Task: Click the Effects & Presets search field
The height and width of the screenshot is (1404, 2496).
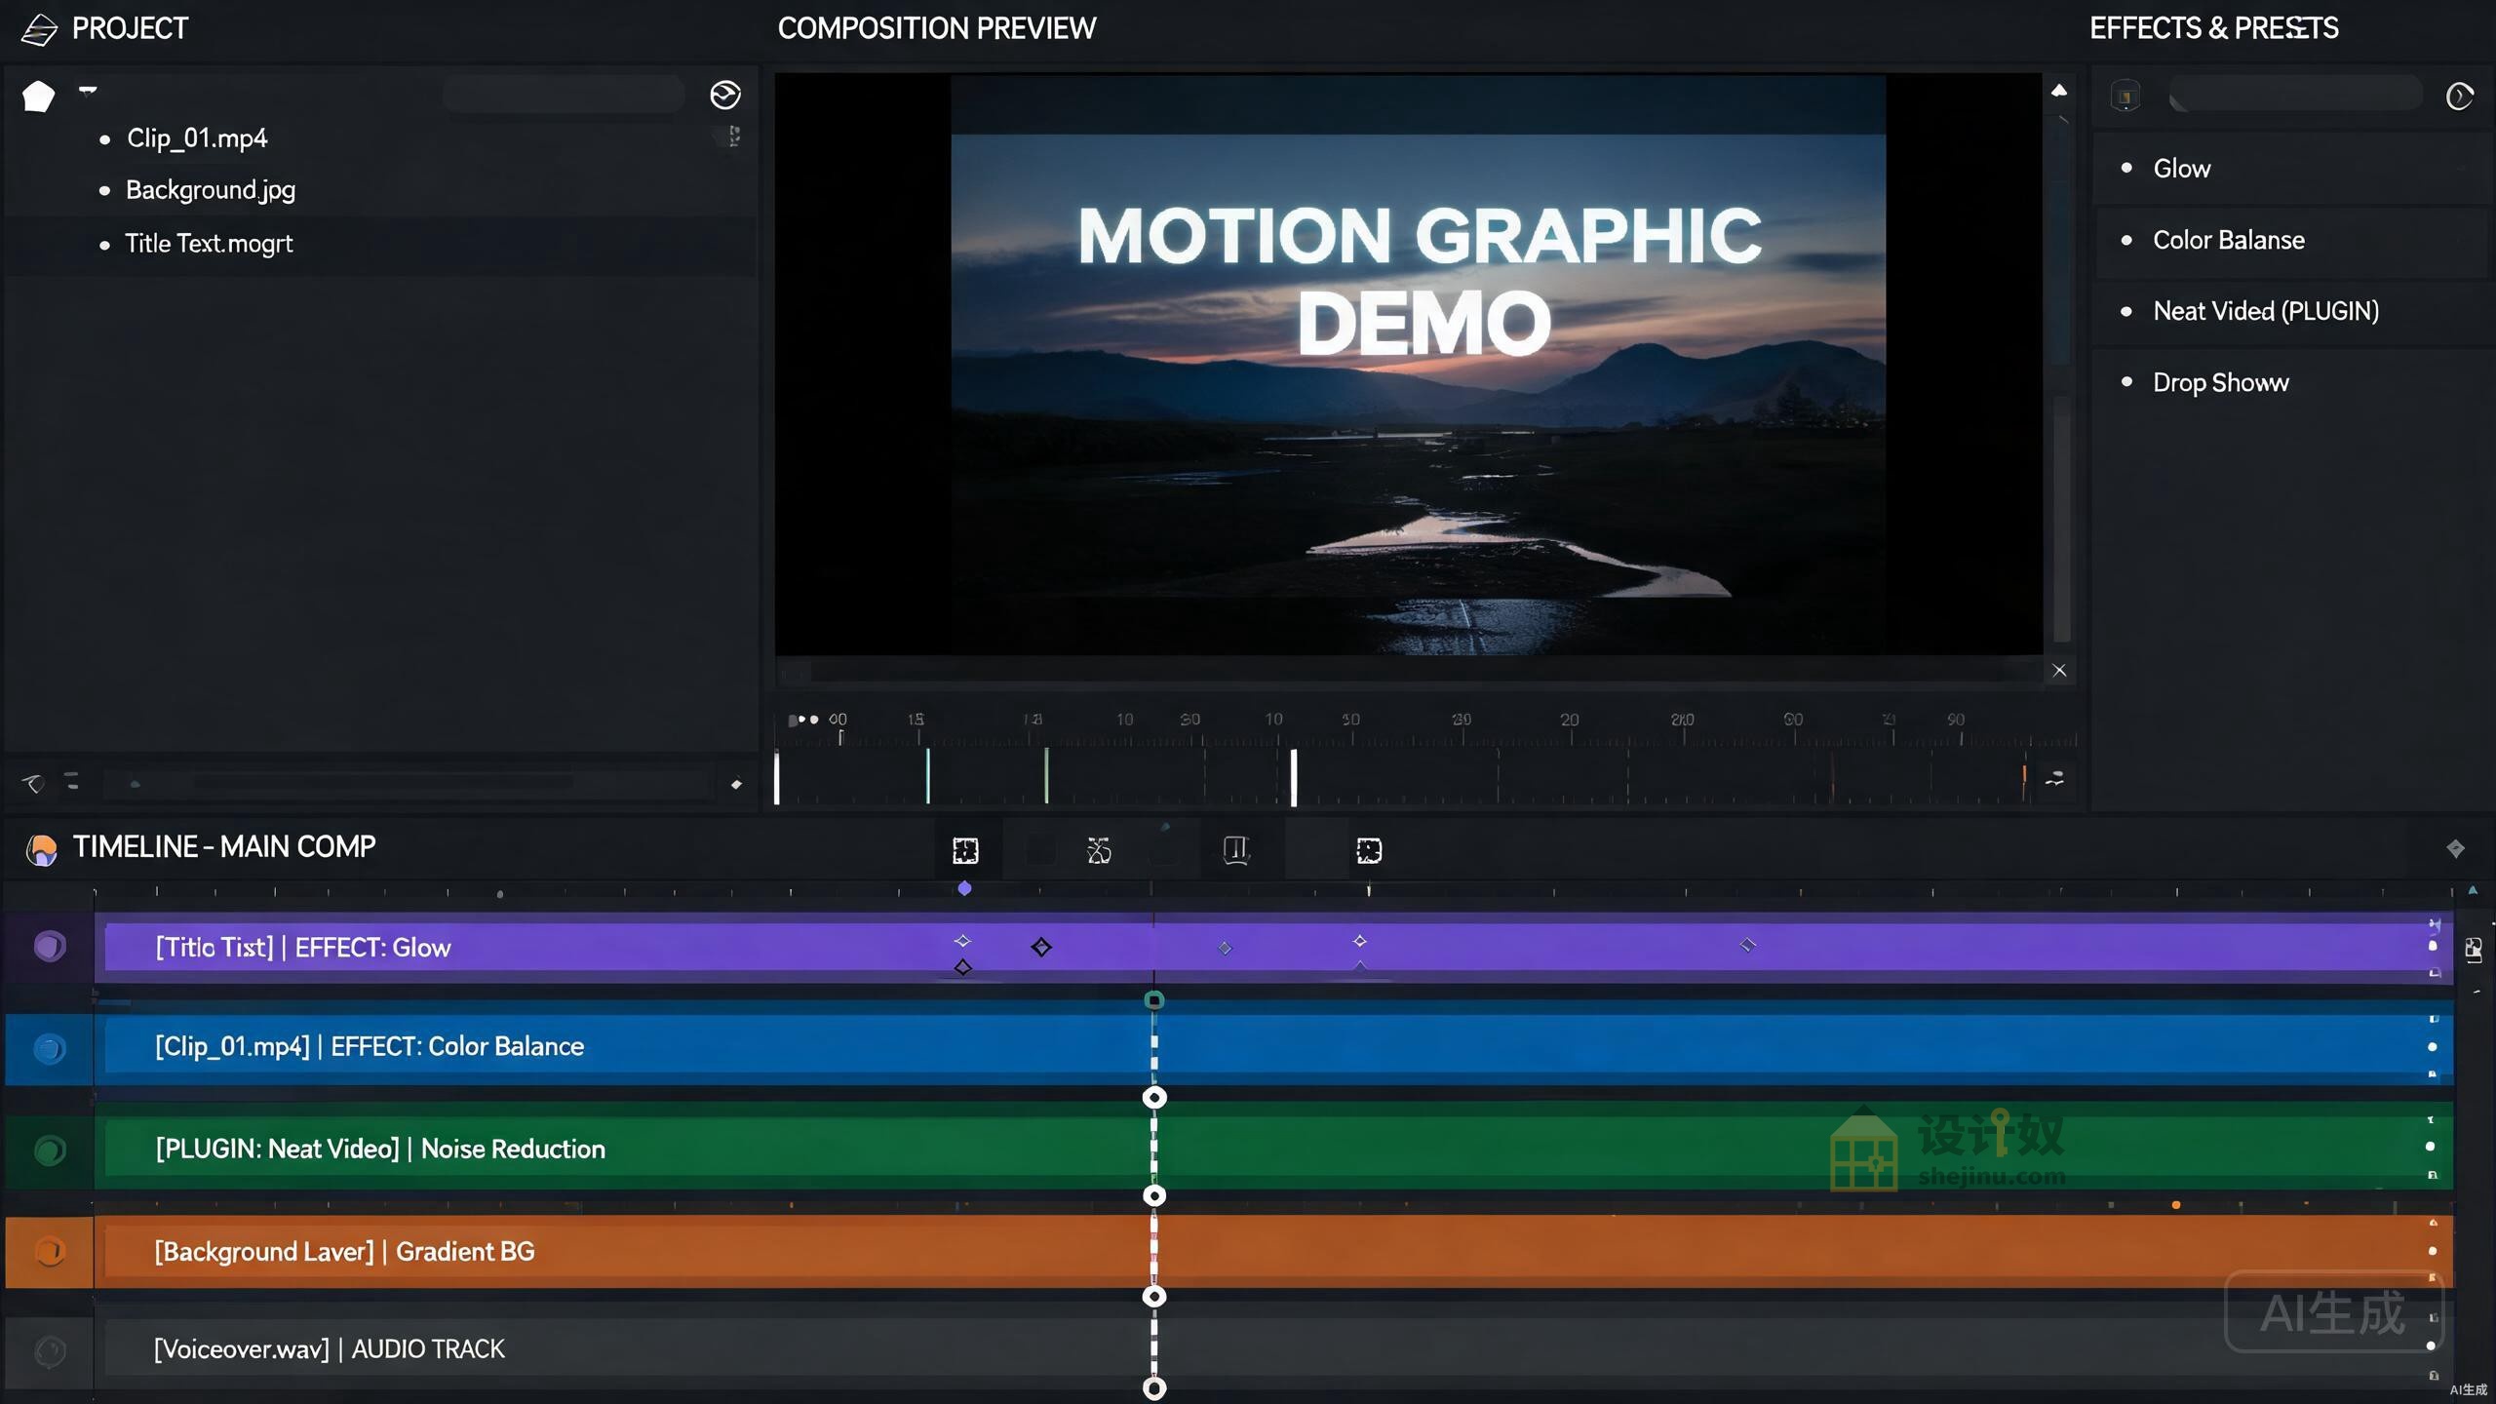Action: click(x=2296, y=96)
